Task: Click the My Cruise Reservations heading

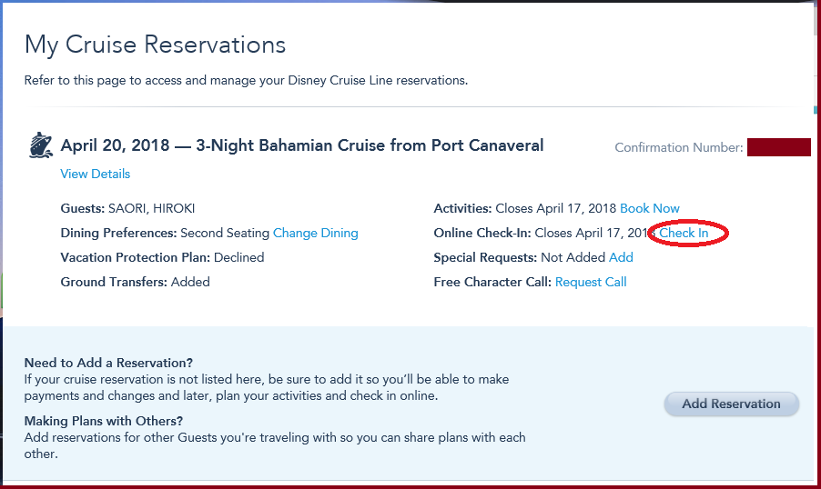Action: [155, 45]
